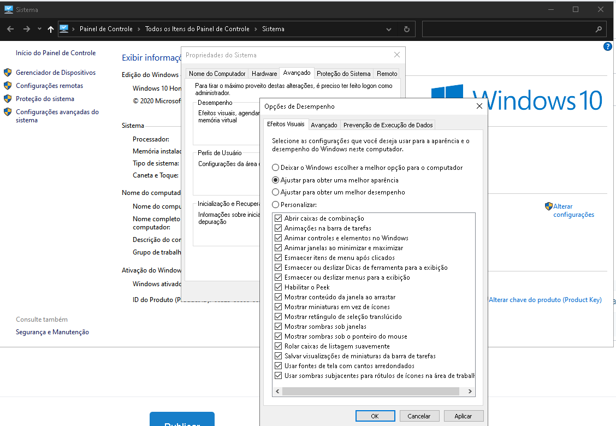Open Gerenciador de Dispositivos link
The height and width of the screenshot is (426, 616).
coord(56,72)
